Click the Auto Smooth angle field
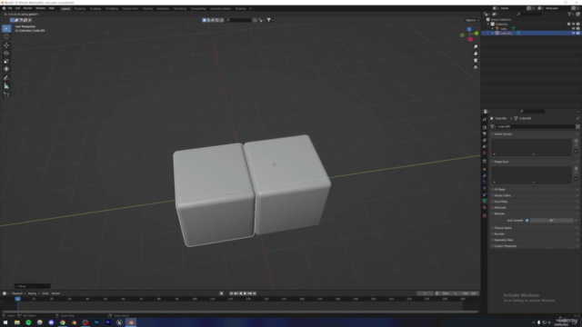The height and width of the screenshot is (327, 582). 552,220
